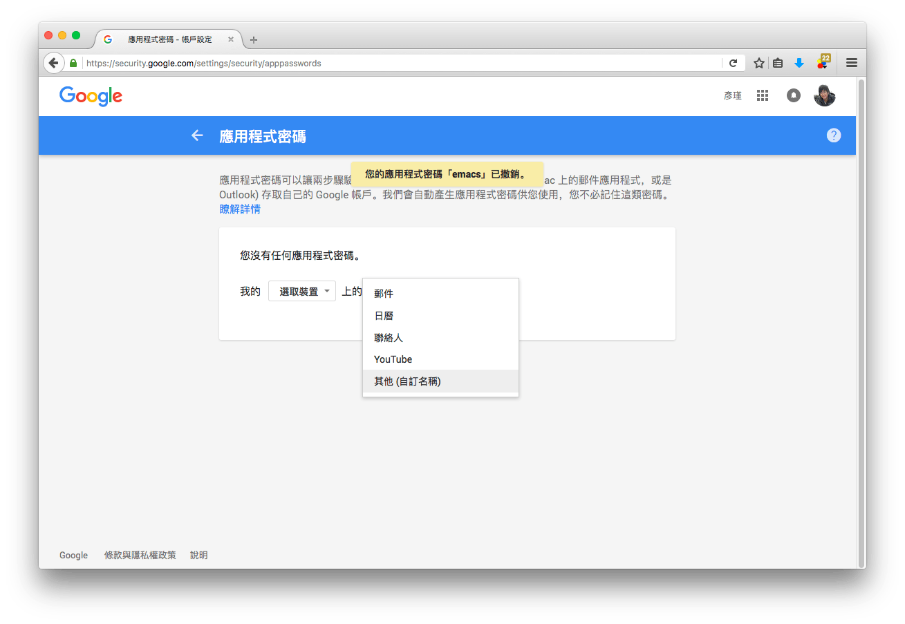Open a new browser tab with plus button
The height and width of the screenshot is (624, 905).
point(254,39)
